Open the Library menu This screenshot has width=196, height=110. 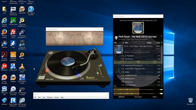(x=56, y=97)
